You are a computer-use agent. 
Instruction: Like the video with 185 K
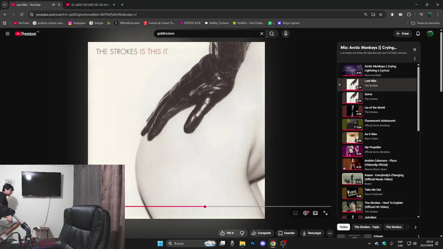227,233
